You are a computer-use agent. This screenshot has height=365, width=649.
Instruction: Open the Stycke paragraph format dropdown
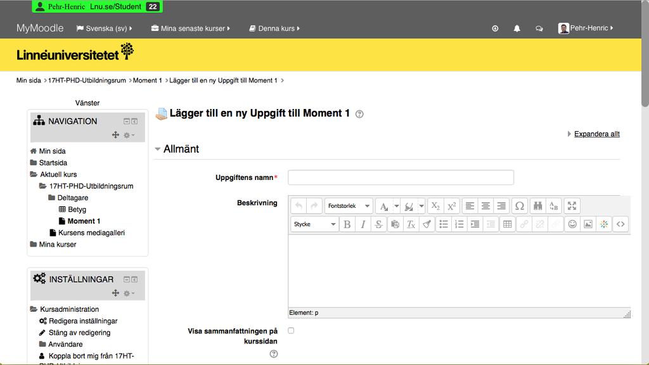click(314, 224)
